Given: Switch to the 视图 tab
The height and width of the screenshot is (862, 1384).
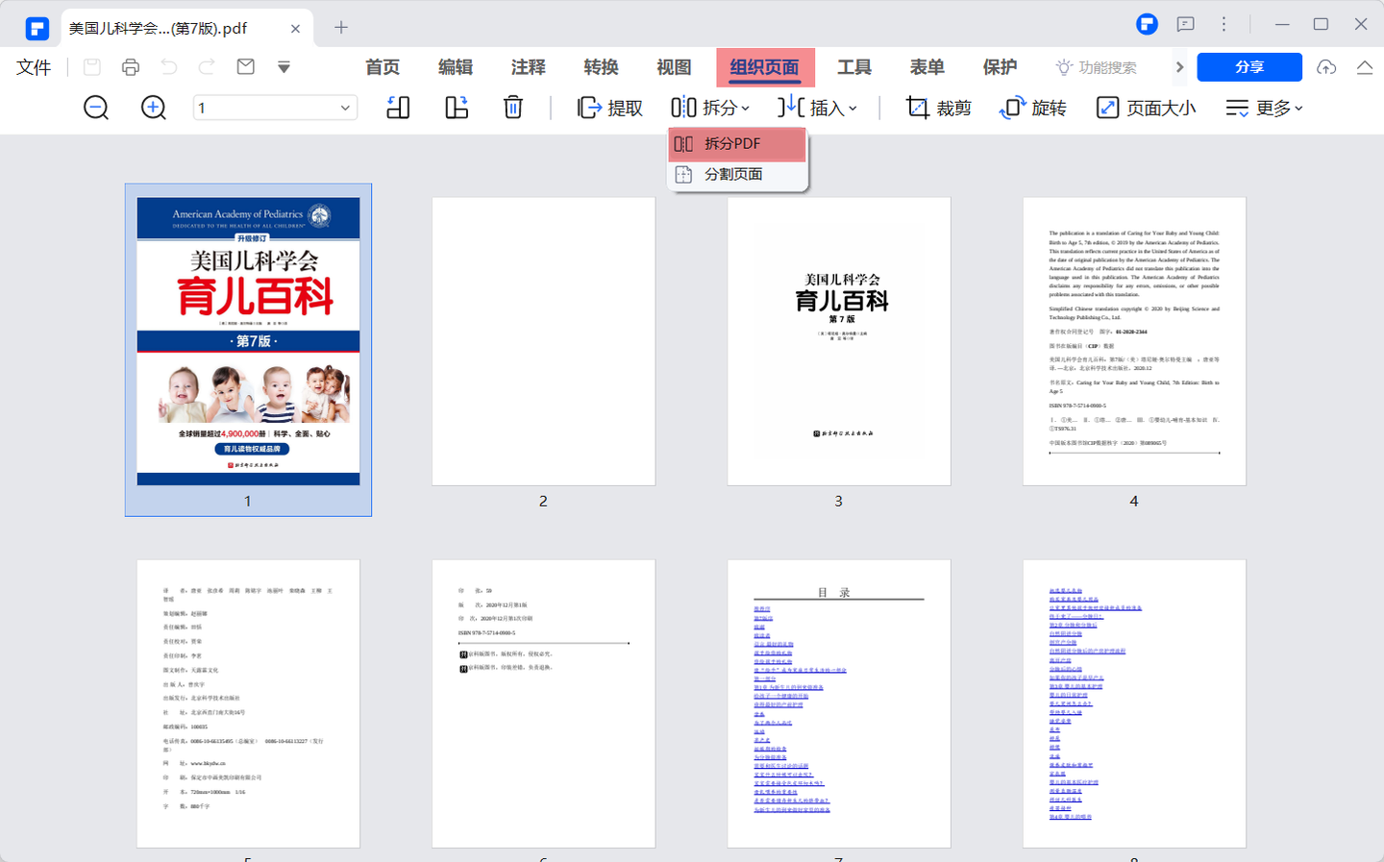Looking at the screenshot, I should point(674,67).
